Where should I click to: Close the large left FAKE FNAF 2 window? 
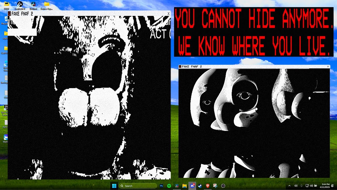click(168, 14)
